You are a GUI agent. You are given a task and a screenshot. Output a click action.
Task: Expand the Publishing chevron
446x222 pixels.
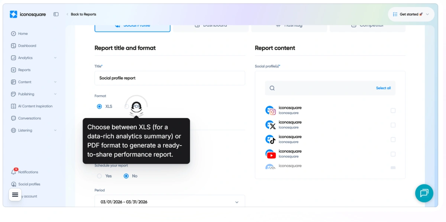pos(55,94)
